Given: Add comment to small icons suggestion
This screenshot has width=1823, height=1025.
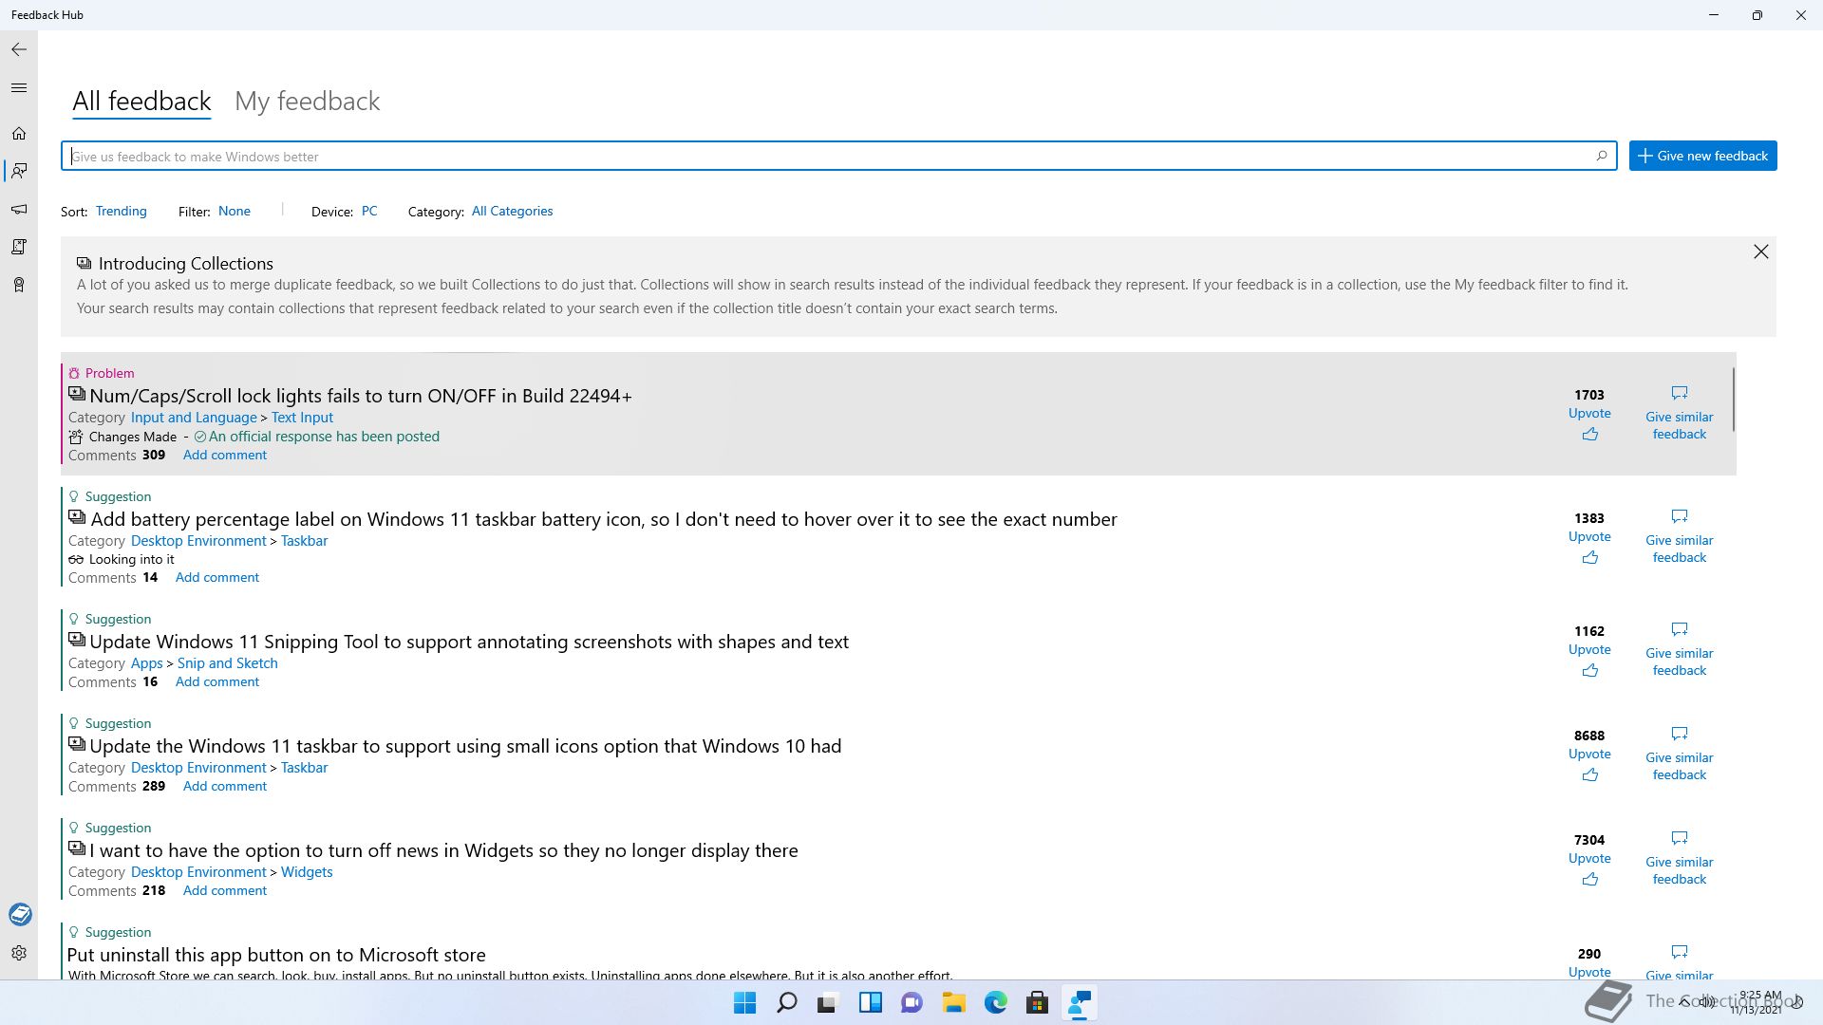Looking at the screenshot, I should pos(225,786).
